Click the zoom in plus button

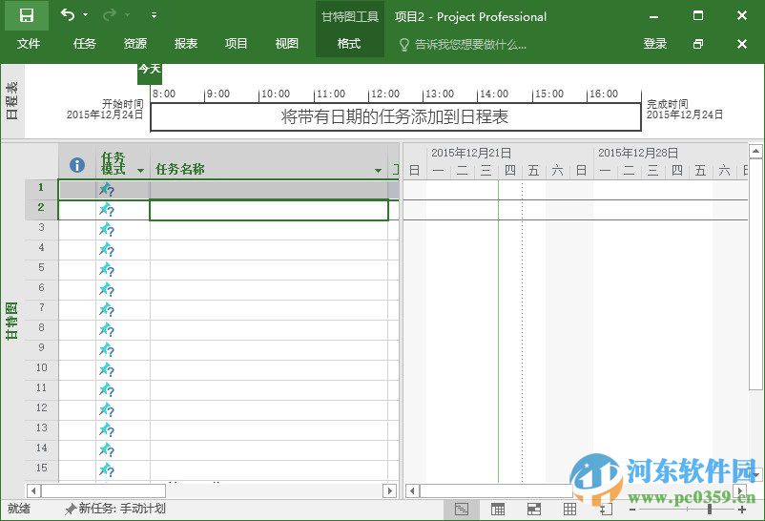pos(742,510)
